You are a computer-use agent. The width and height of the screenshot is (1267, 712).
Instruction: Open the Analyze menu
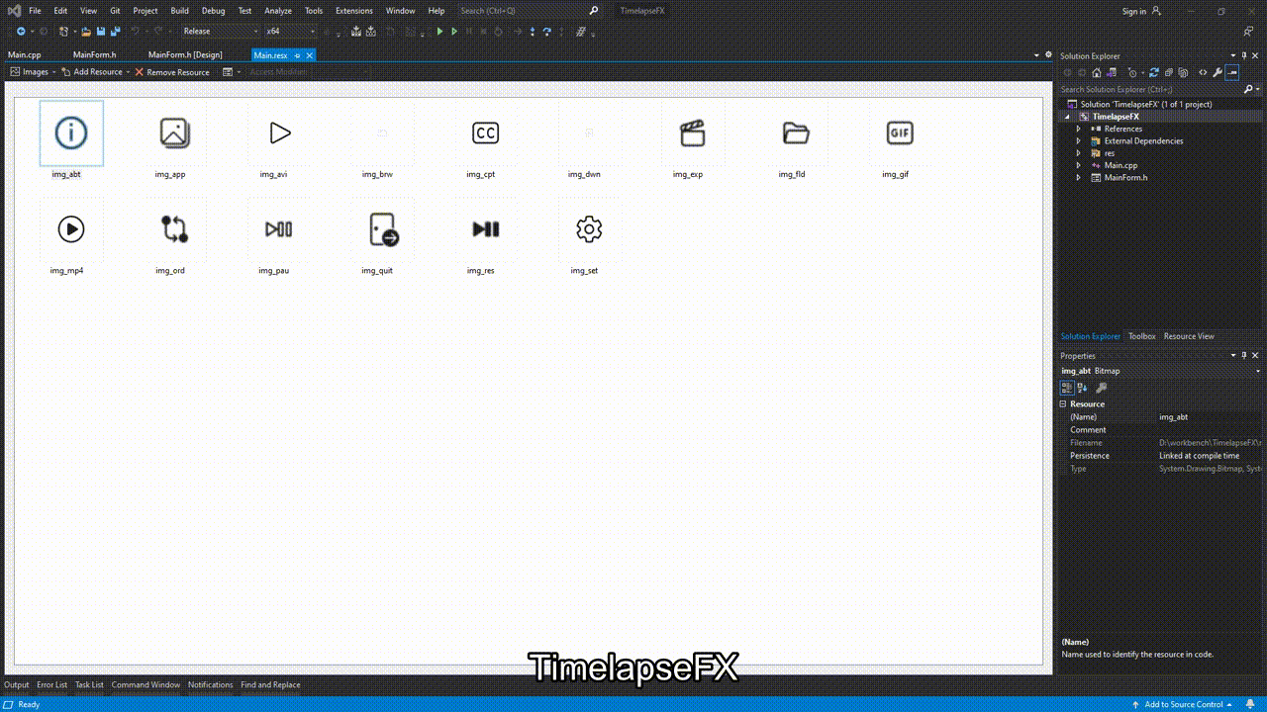pos(278,11)
